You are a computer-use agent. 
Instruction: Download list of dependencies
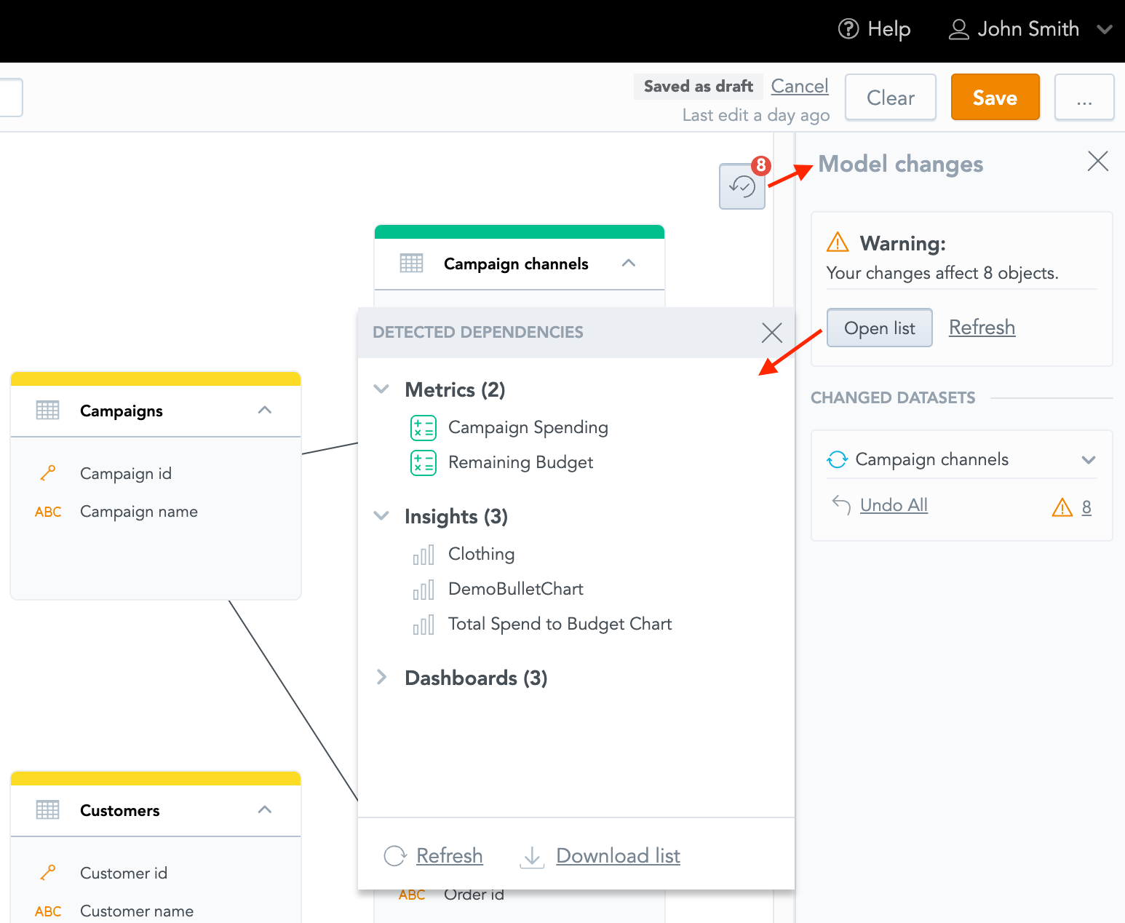click(618, 856)
